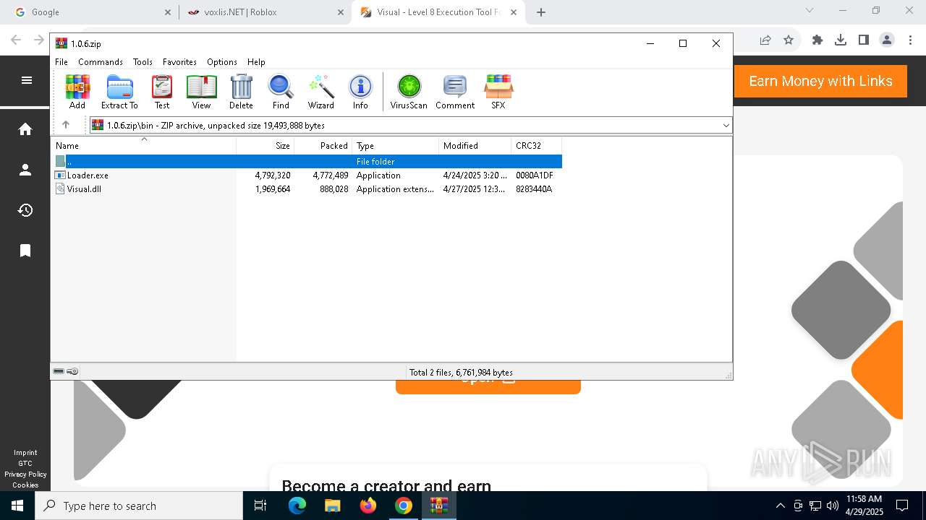Start VirusScan on the archive
The width and height of the screenshot is (926, 520).
[x=409, y=92]
